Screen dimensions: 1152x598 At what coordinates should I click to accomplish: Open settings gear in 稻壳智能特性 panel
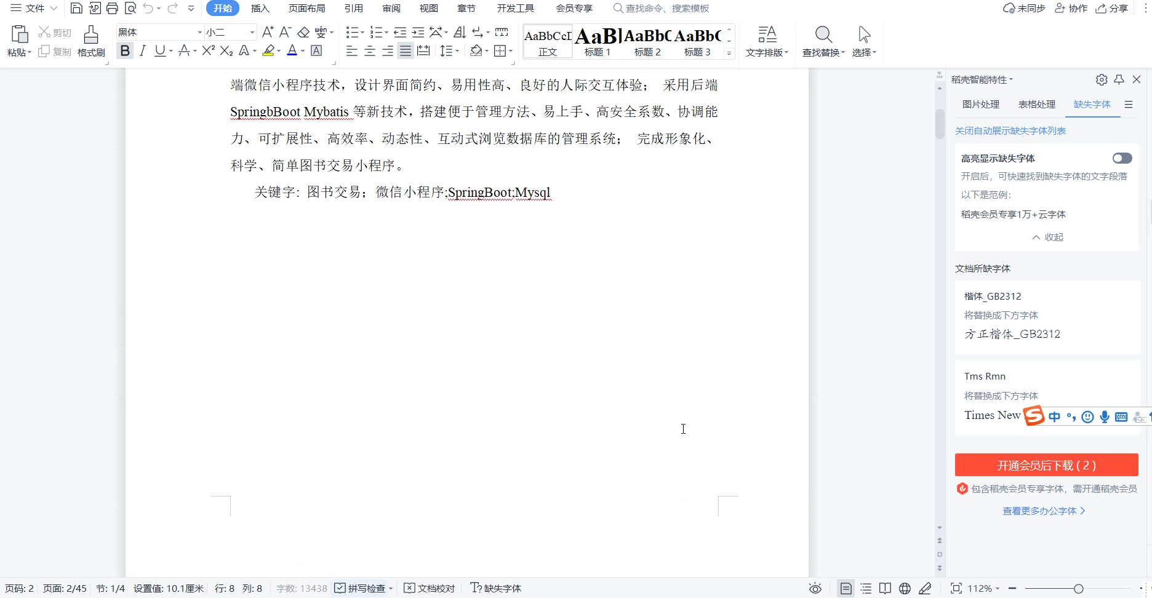click(x=1102, y=79)
